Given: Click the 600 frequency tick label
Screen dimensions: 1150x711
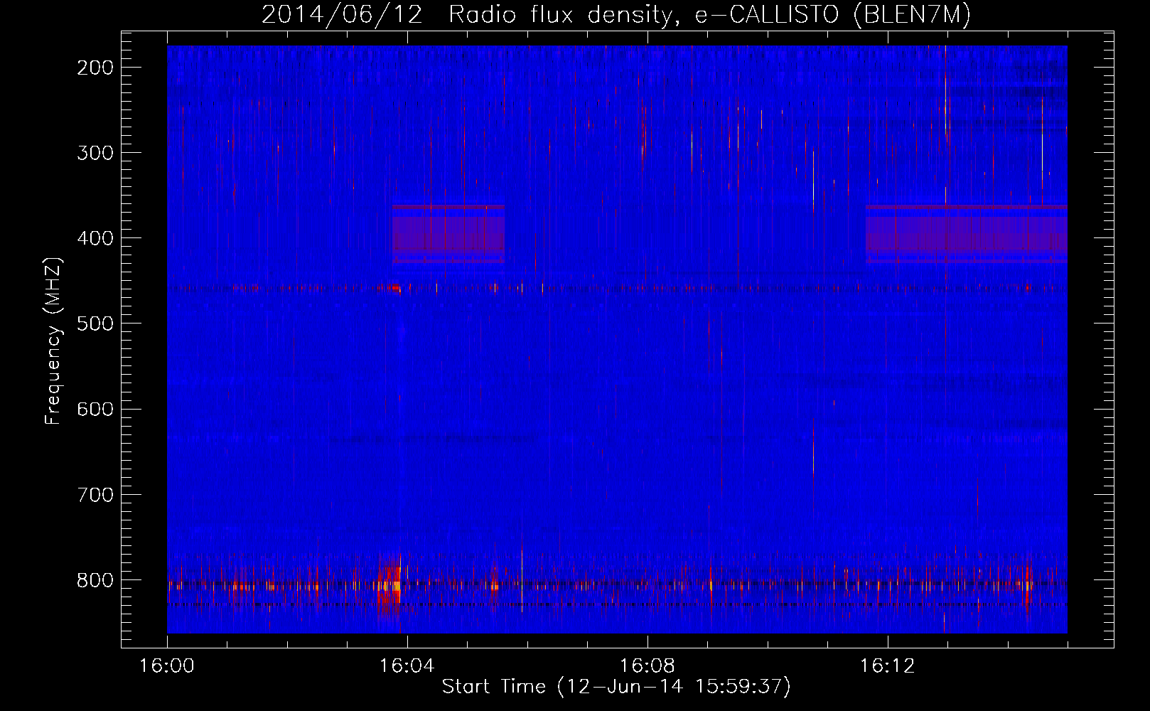Looking at the screenshot, I should (x=94, y=409).
